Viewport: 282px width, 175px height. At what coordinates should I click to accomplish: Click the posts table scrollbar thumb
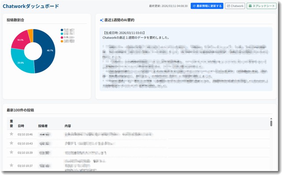pyautogui.click(x=271, y=123)
